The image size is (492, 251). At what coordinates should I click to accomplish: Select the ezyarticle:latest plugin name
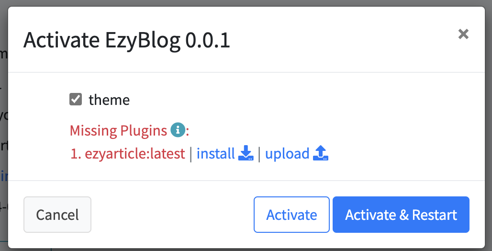(135, 154)
